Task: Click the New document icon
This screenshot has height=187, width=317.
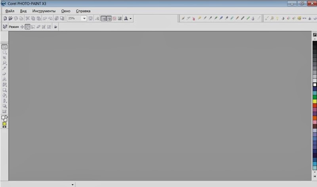Action: (x=5, y=19)
